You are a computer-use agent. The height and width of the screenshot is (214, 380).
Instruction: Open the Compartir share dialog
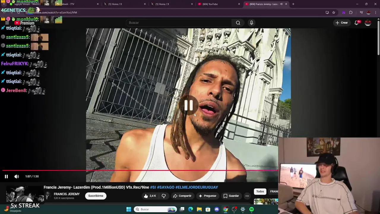pos(182,196)
